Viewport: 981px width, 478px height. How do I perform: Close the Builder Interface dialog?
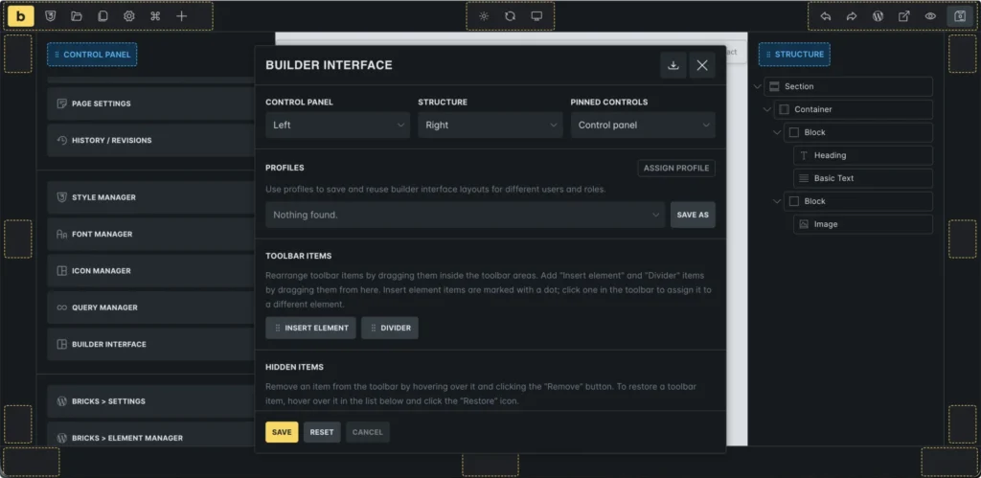(x=702, y=65)
